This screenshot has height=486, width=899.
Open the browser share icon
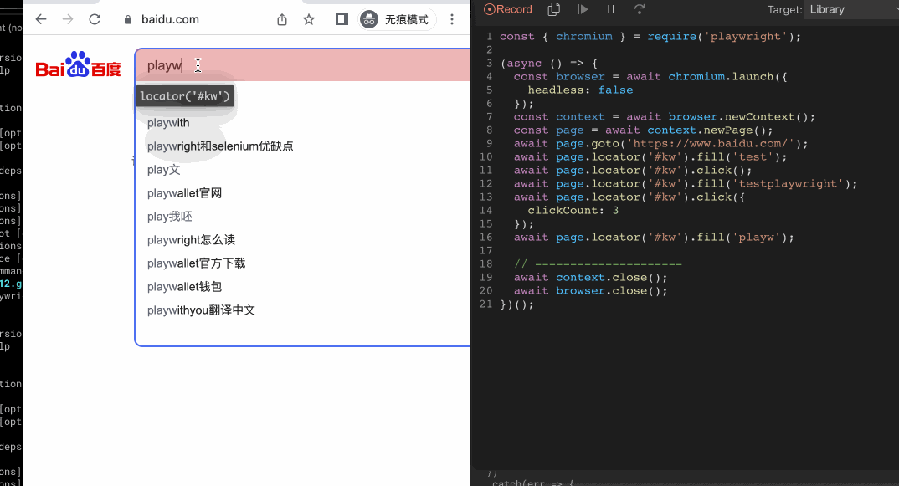[x=281, y=19]
